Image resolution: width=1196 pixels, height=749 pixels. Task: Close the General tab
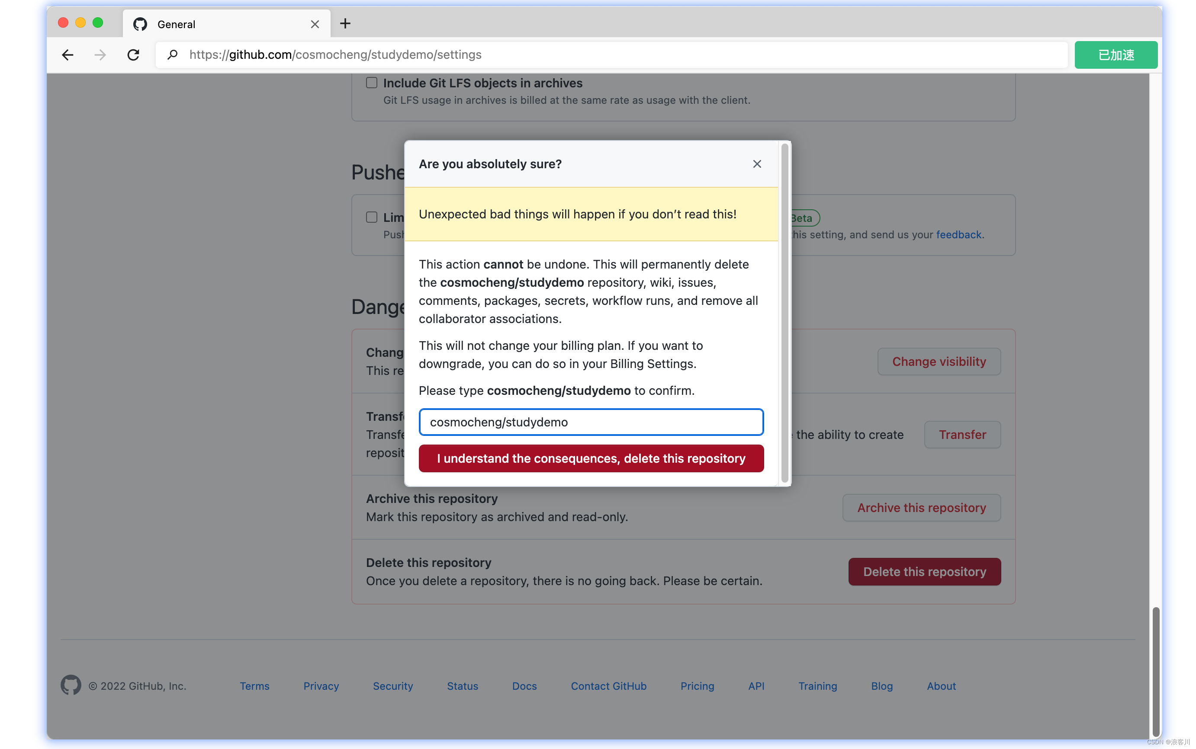click(x=315, y=24)
